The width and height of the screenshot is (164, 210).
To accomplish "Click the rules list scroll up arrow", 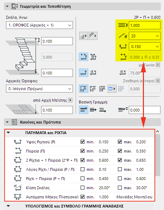I will pyautogui.click(x=157, y=131).
